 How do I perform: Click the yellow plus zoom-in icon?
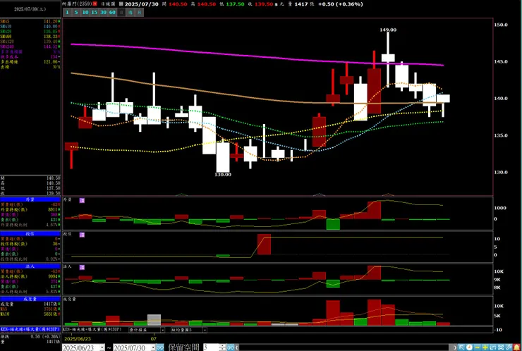pos(485,347)
